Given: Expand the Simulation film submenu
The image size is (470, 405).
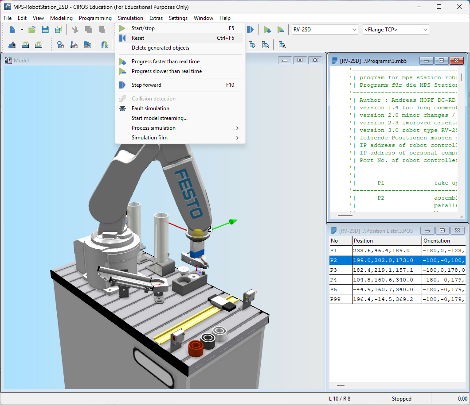Looking at the screenshot, I should [x=180, y=138].
